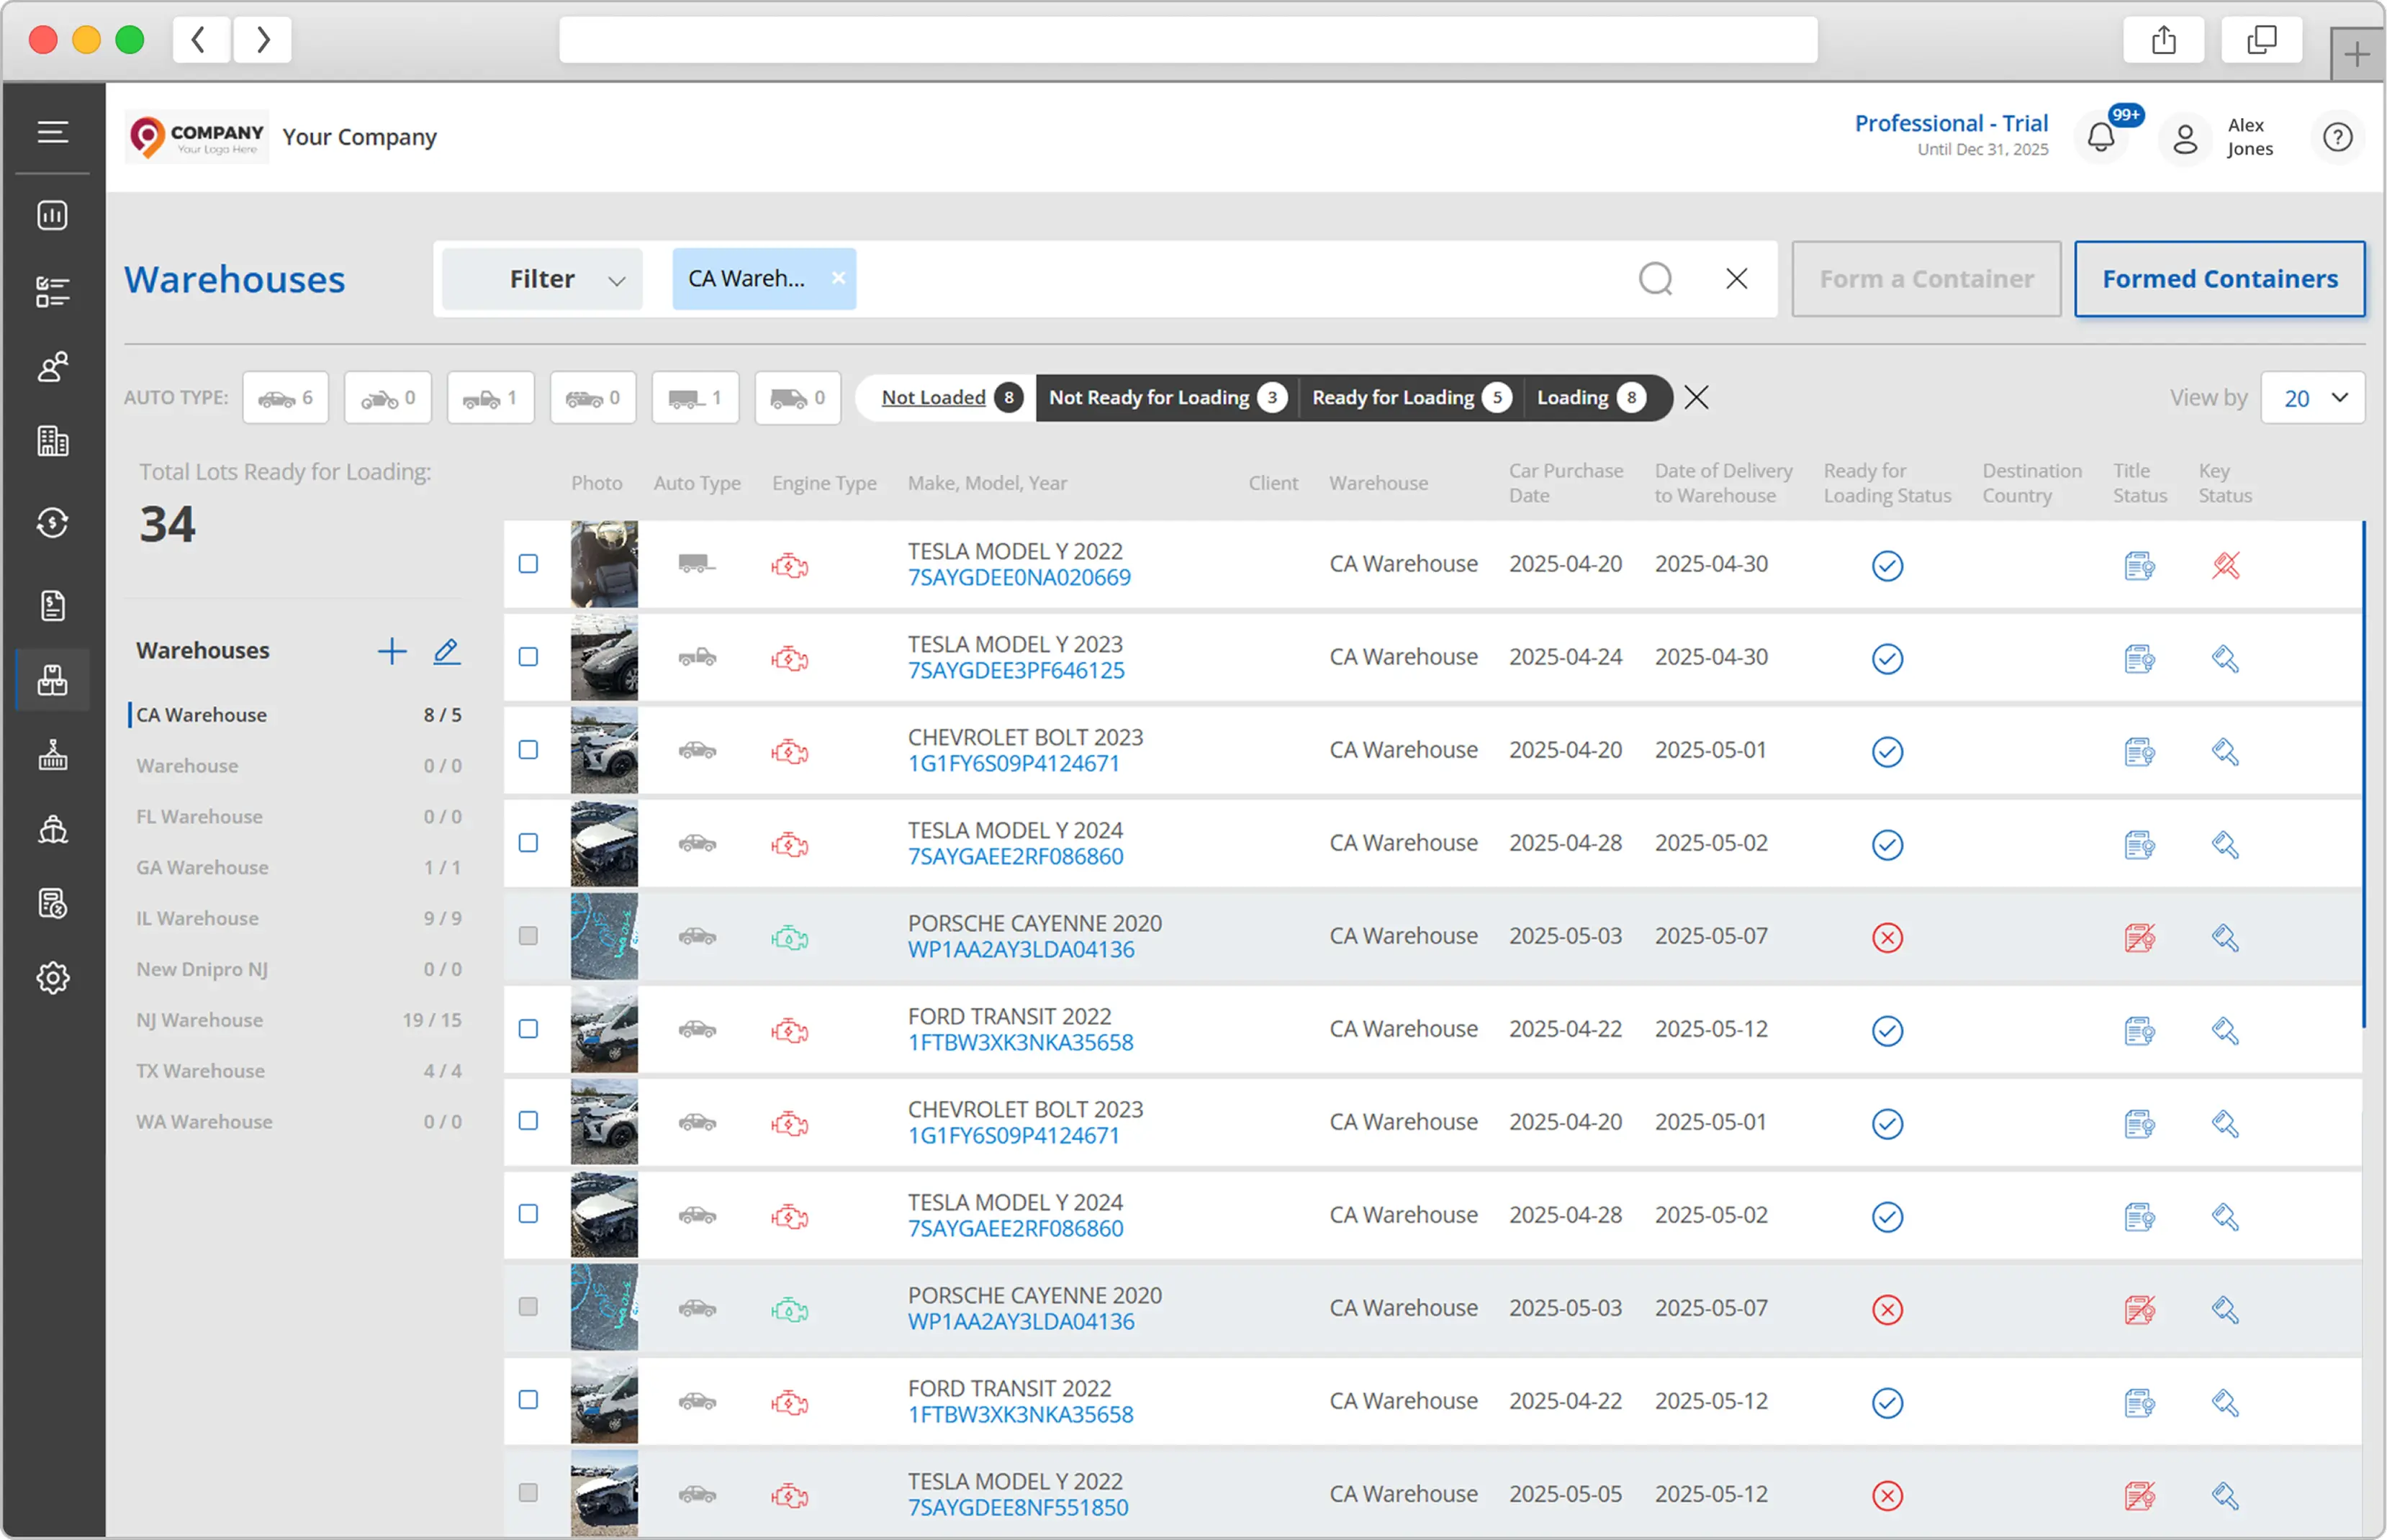The height and width of the screenshot is (1540, 2387).
Task: Click ready status check for first CHEVROLET BOLT row
Action: click(1888, 752)
